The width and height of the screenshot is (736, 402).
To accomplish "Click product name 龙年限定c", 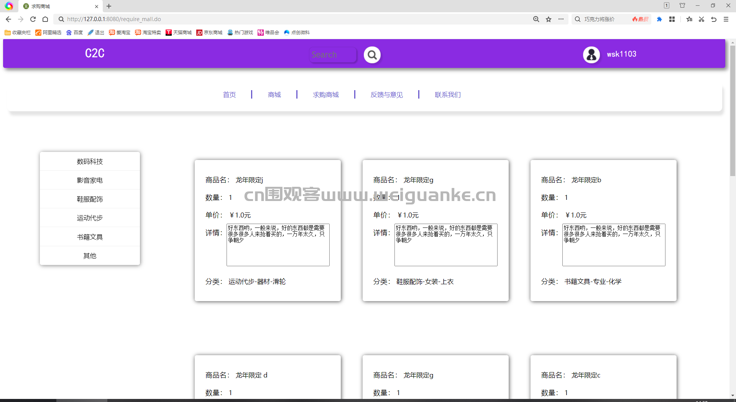I will pos(586,375).
